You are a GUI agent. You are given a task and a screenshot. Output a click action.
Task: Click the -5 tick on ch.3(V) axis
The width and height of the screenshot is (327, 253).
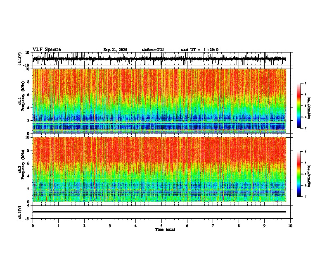click(28, 219)
